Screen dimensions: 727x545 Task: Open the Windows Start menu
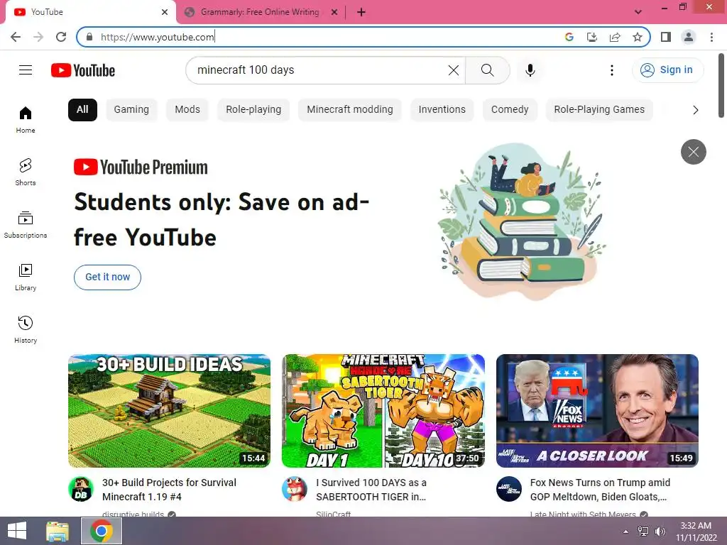coord(17,531)
